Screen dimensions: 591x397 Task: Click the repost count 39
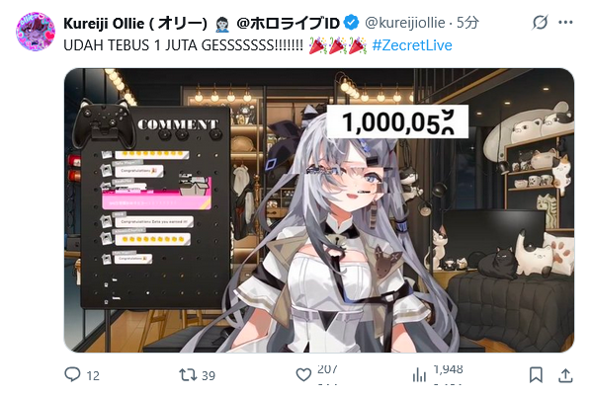coord(209,375)
